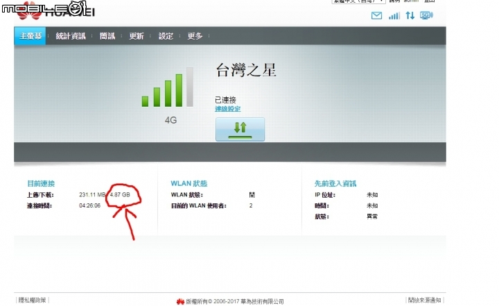Open the 更新 update tab
The height and width of the screenshot is (306, 499).
coord(137,36)
